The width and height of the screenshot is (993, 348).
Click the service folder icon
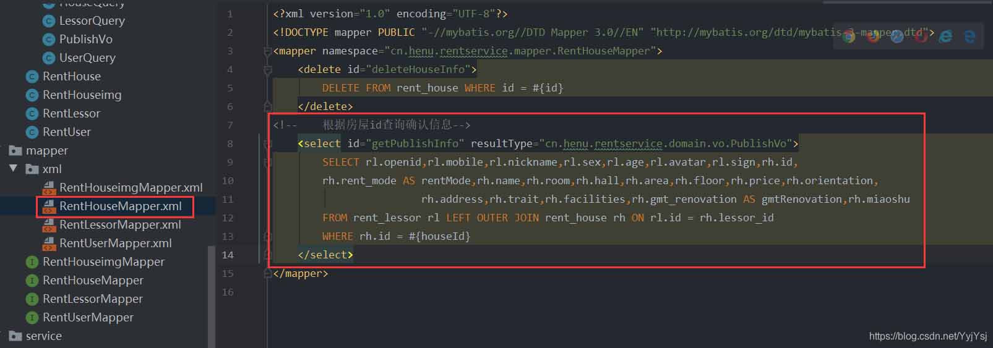15,336
